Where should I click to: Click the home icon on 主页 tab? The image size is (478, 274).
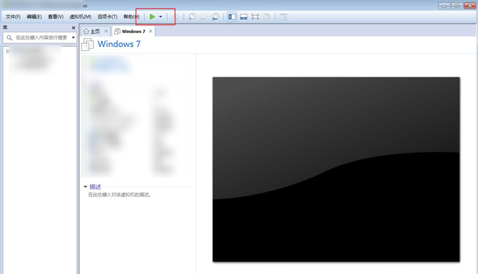pyautogui.click(x=86, y=31)
